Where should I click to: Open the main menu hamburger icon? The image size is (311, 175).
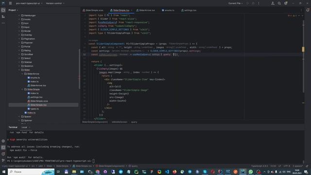point(10,3)
